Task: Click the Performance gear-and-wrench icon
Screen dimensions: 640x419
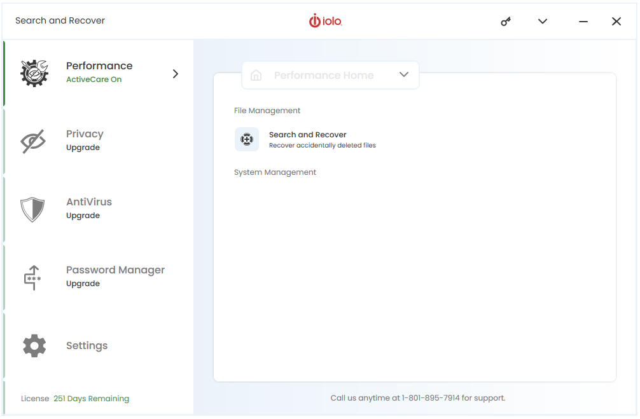Action: (34, 73)
